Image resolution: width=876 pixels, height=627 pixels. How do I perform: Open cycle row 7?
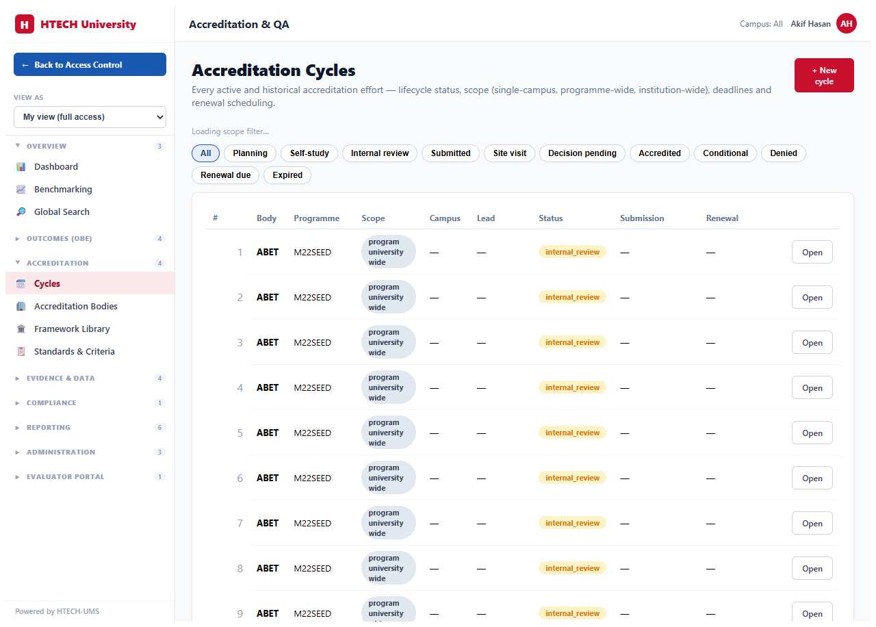pyautogui.click(x=812, y=523)
